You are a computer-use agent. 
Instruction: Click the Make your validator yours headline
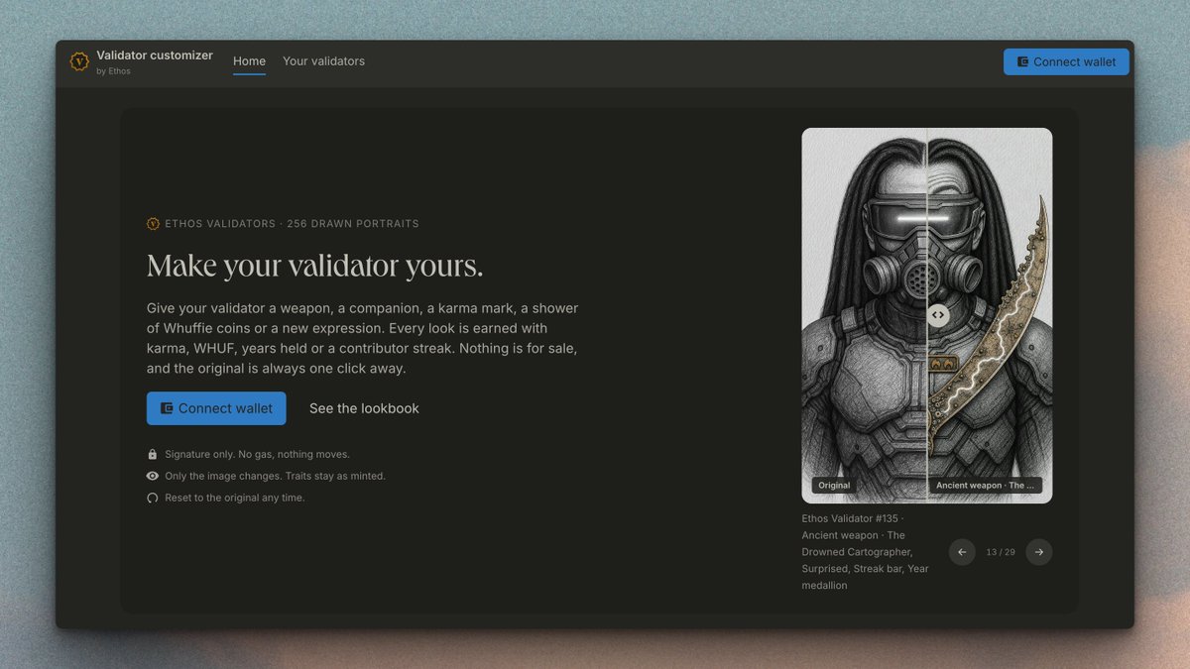click(315, 266)
